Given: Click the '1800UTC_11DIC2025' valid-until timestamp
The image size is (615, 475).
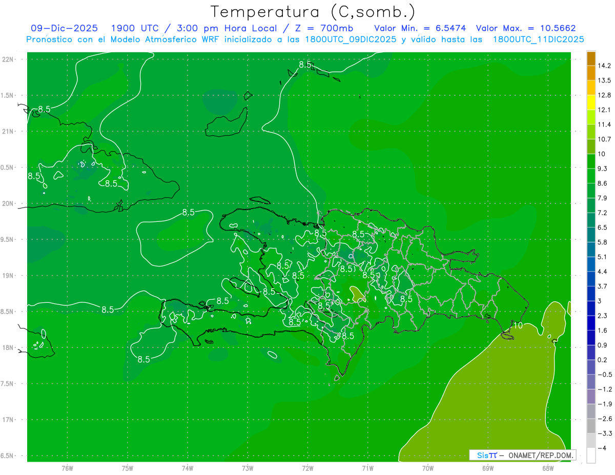Looking at the screenshot, I should coord(539,39).
